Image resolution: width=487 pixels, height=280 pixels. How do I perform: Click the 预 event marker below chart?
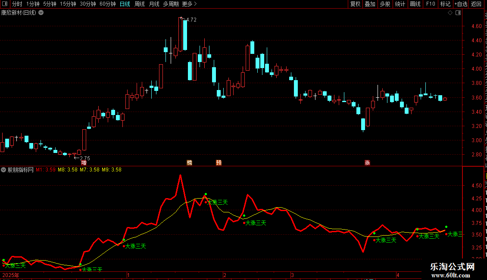[x=219, y=163]
